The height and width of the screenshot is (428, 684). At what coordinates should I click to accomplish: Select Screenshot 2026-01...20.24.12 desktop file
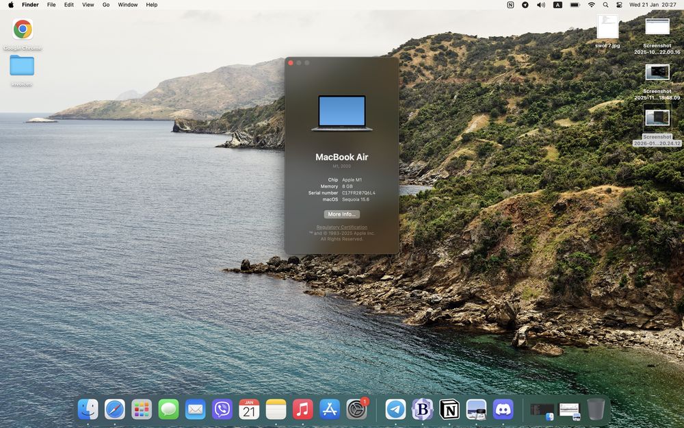[657, 118]
